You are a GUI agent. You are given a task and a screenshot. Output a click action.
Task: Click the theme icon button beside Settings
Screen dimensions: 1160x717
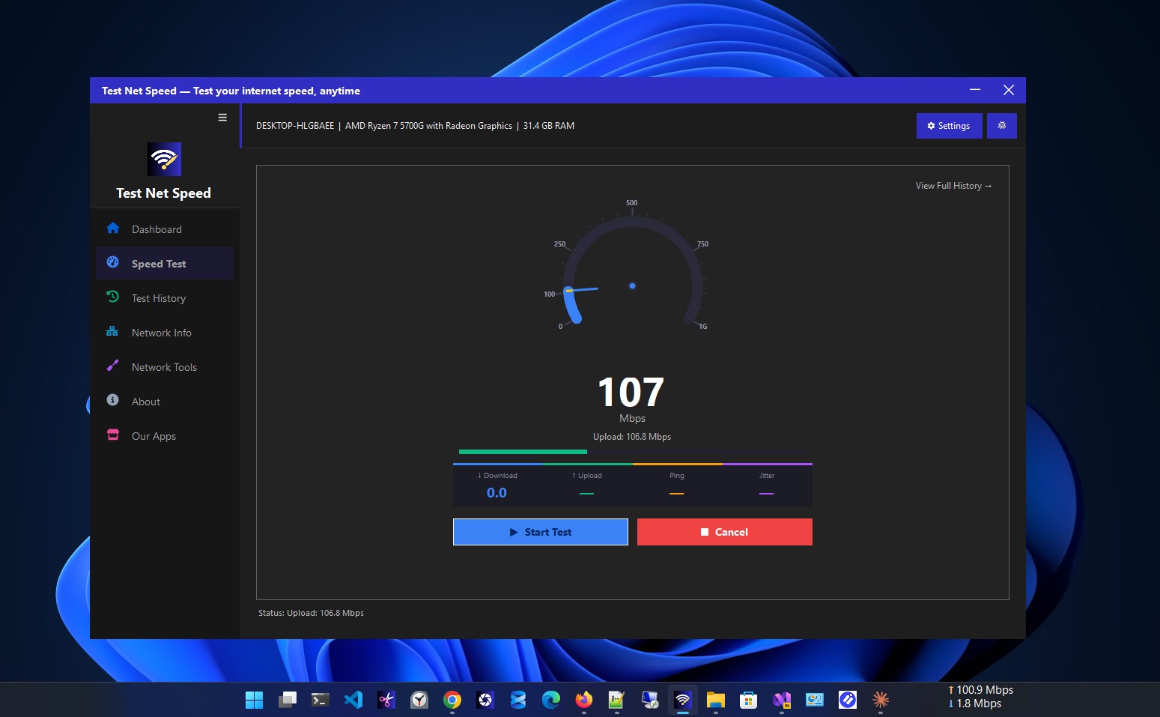[1002, 126]
